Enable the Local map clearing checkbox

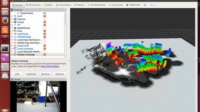tap(45, 40)
